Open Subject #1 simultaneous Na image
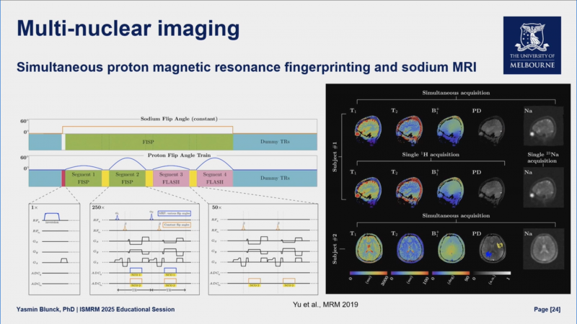The height and width of the screenshot is (324, 577). point(544,126)
